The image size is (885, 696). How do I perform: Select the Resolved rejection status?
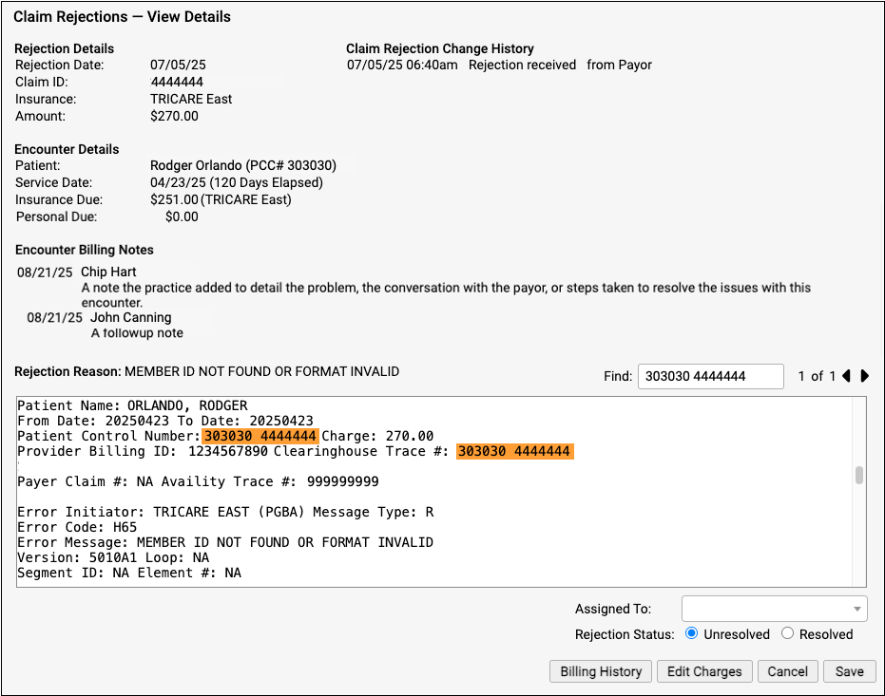[x=787, y=633]
